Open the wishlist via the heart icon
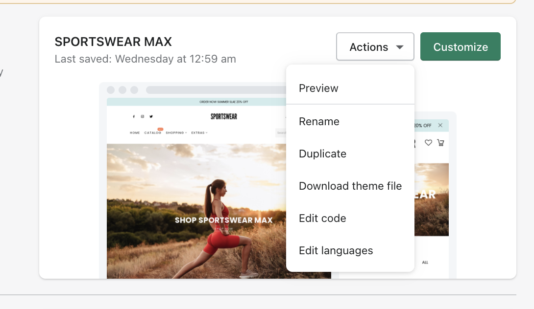534x309 pixels. [x=429, y=143]
